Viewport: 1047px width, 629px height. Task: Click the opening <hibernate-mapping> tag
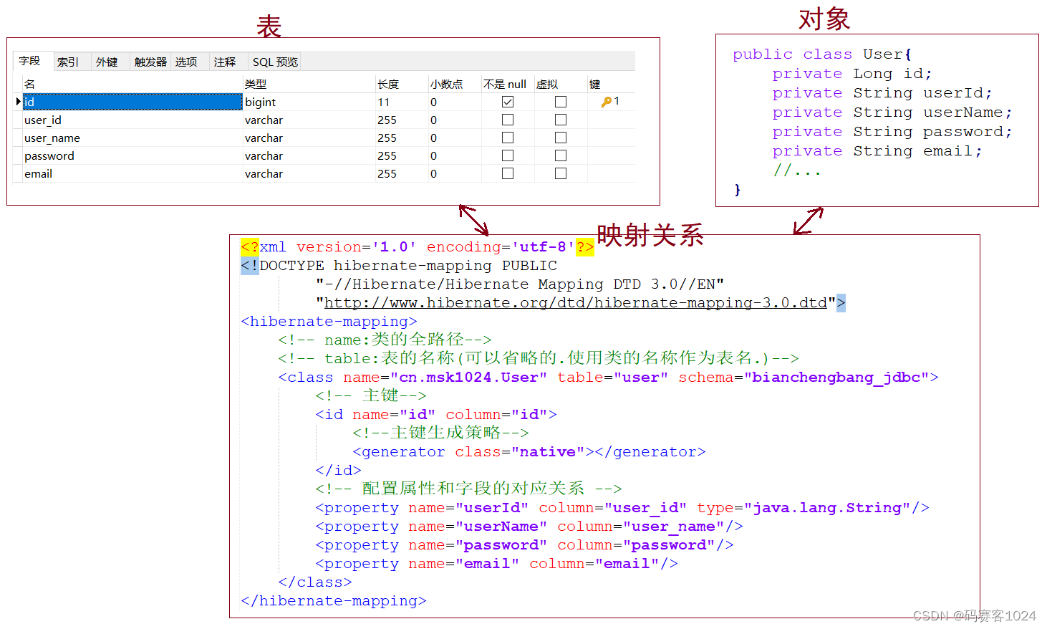point(329,322)
